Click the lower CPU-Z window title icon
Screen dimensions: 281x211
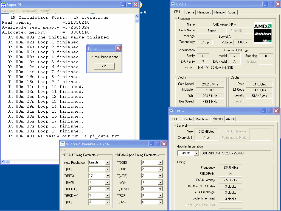171,111
